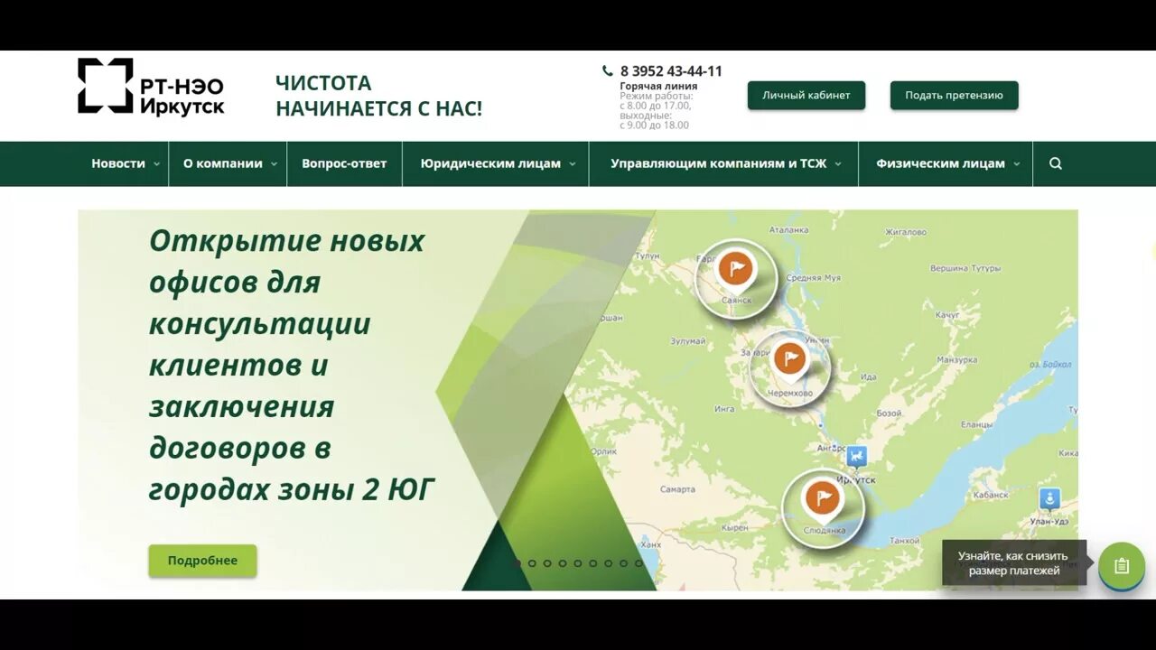Viewport: 1156px width, 650px height.
Task: Expand Управляющим компаниям и ТСЖ dropdown
Action: 725,163
